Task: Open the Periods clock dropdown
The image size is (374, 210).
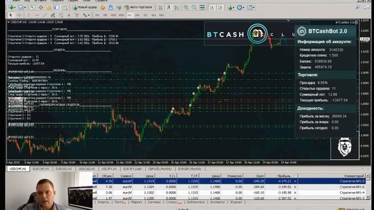Action: tap(241, 8)
